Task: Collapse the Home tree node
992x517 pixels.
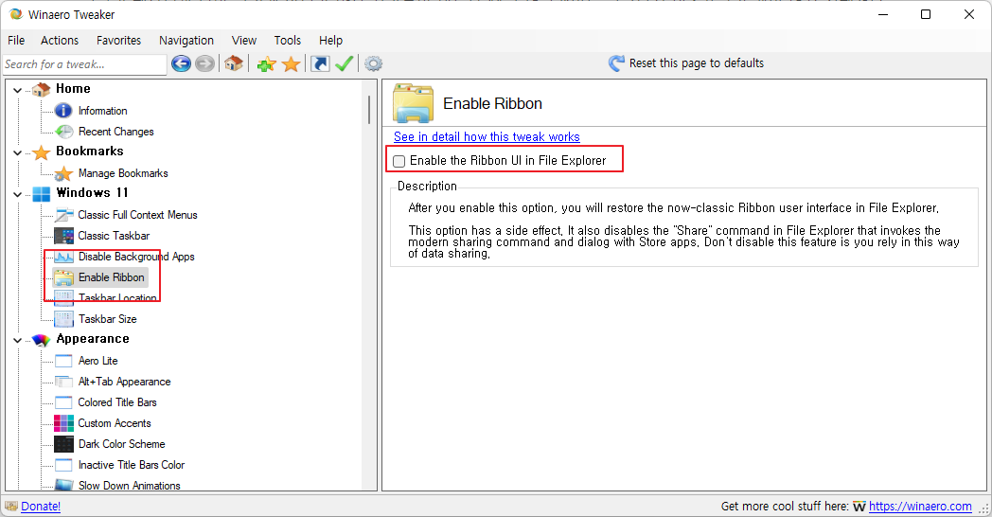Action: pos(18,91)
